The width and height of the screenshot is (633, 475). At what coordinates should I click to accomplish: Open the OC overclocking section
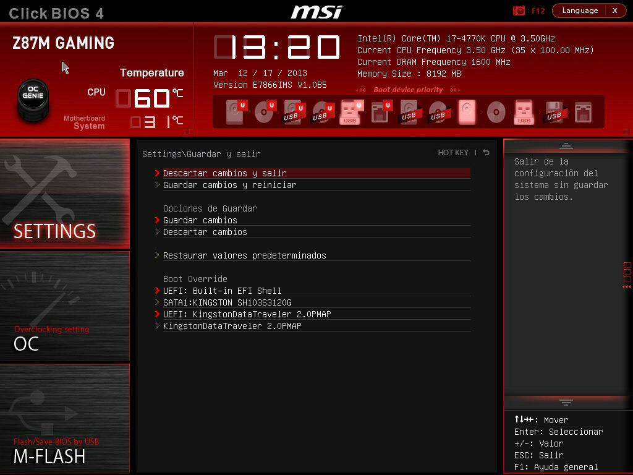64,306
